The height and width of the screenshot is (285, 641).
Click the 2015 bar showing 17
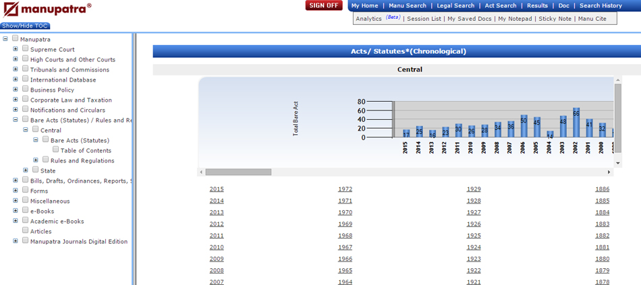[x=406, y=133]
